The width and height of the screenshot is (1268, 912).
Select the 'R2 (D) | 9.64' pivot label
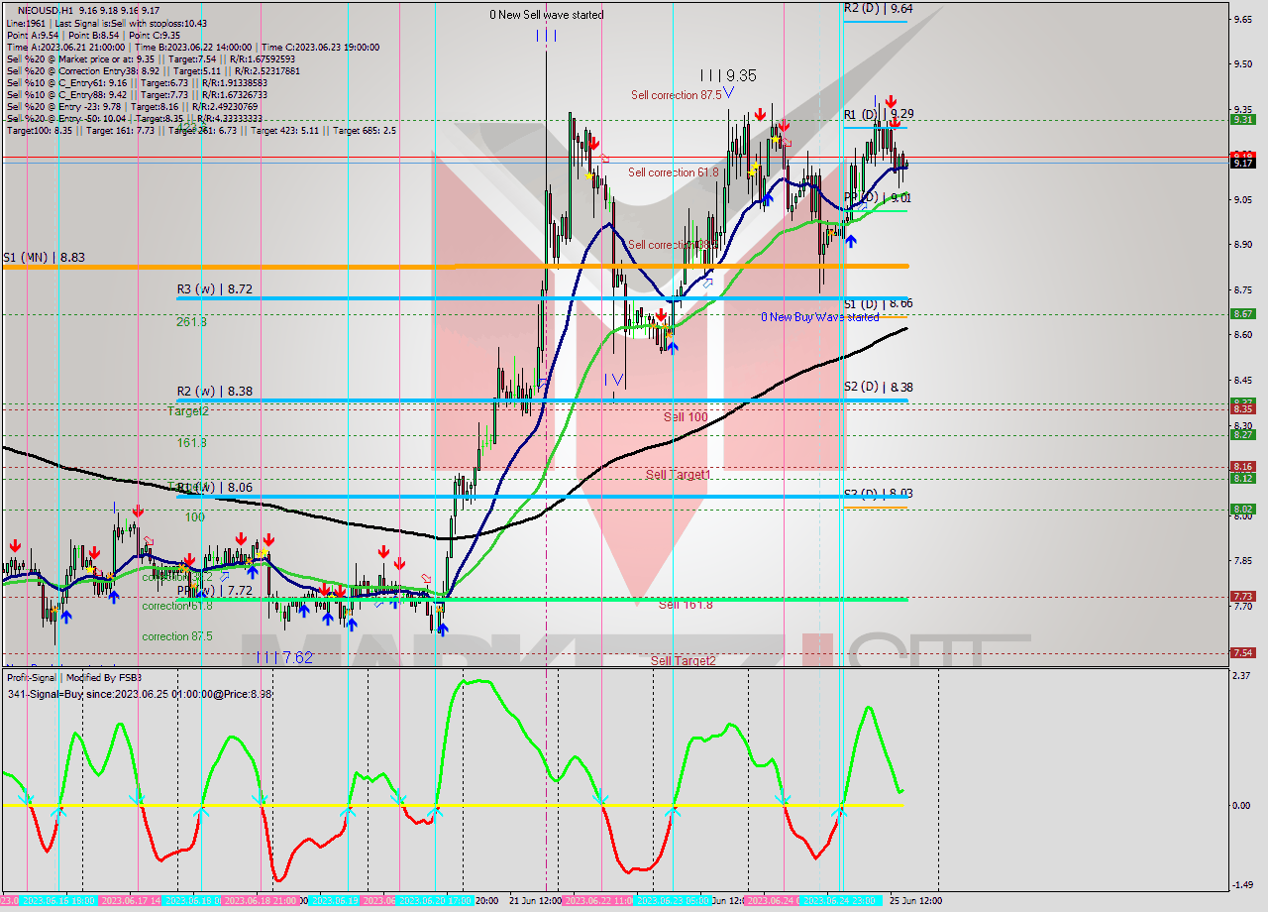point(879,8)
